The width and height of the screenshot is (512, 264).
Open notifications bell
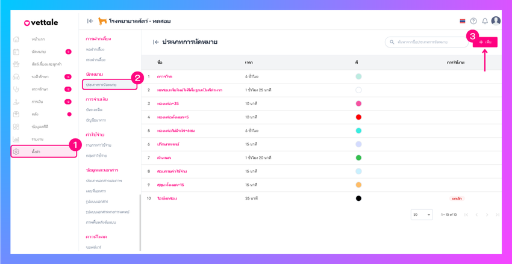point(485,21)
